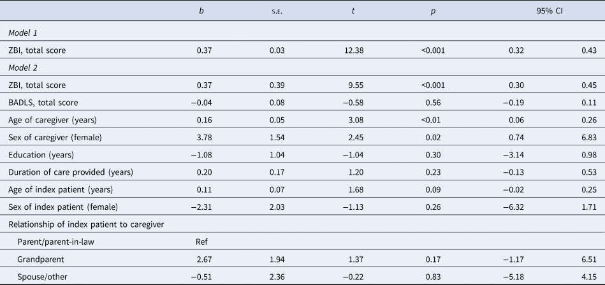Click the 'p' column header
This screenshot has width=605, height=285.
(x=433, y=11)
